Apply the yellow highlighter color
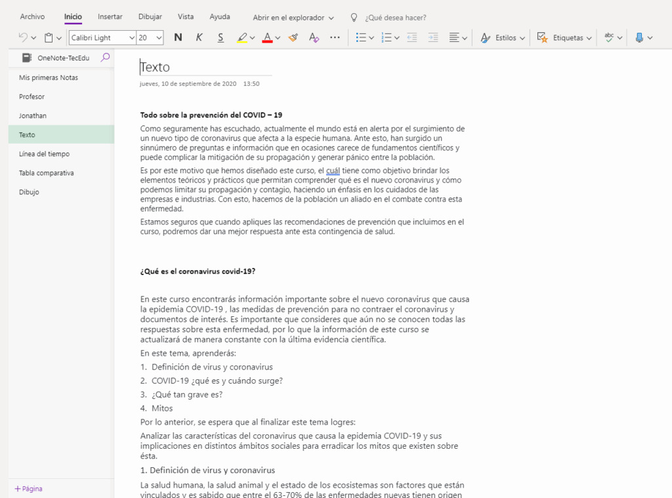Viewport: 672px width, 498px height. tap(242, 38)
